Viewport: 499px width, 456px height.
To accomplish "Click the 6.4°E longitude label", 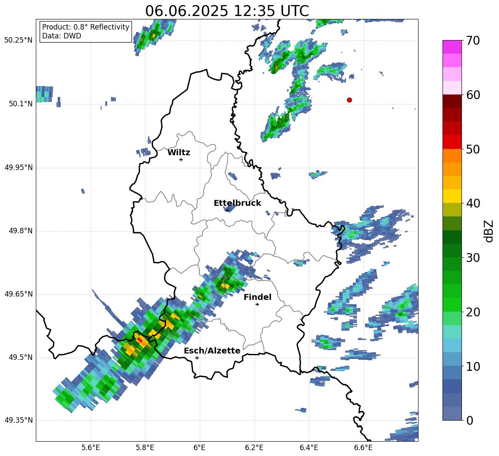I will tap(309, 448).
